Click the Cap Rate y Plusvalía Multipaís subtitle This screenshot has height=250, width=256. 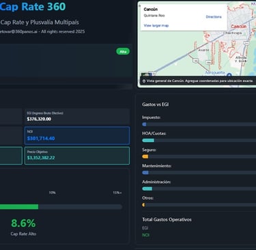click(x=40, y=23)
